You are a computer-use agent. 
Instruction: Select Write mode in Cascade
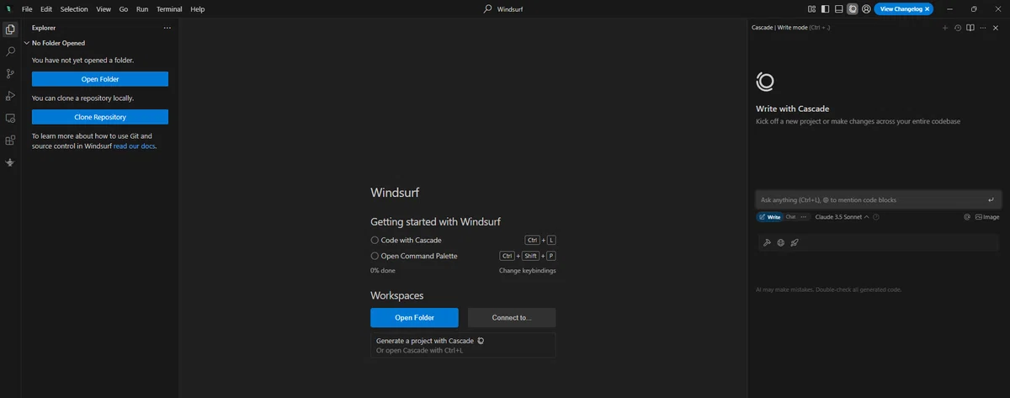click(770, 217)
